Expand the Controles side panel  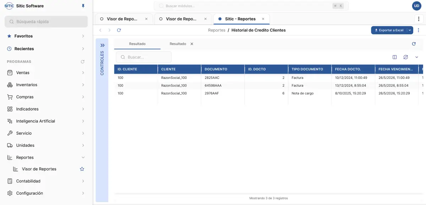(102, 45)
